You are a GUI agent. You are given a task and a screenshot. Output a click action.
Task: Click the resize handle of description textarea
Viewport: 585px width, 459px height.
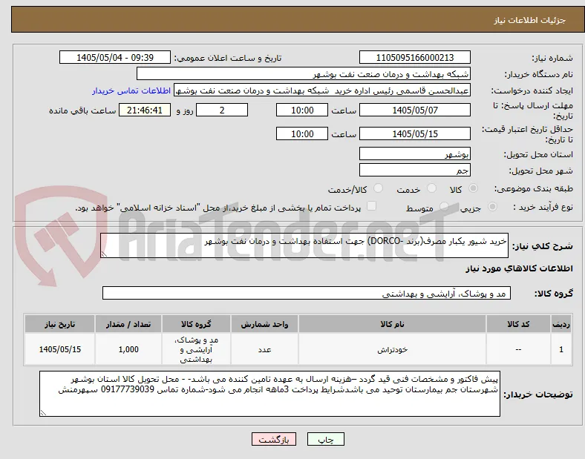pyautogui.click(x=104, y=254)
